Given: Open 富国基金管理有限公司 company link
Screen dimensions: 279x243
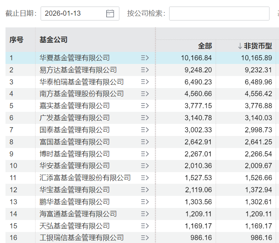Looking at the screenshot, I should click(74, 142).
